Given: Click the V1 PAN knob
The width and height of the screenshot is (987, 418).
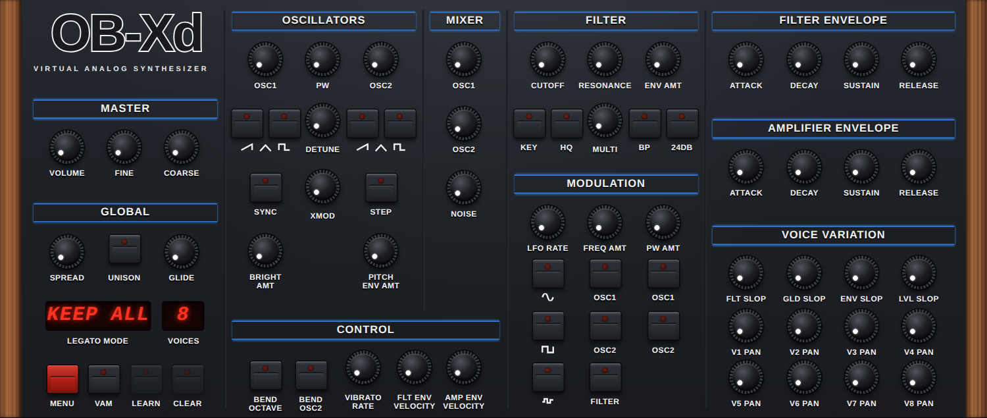Looking at the screenshot, I should pyautogui.click(x=746, y=326).
